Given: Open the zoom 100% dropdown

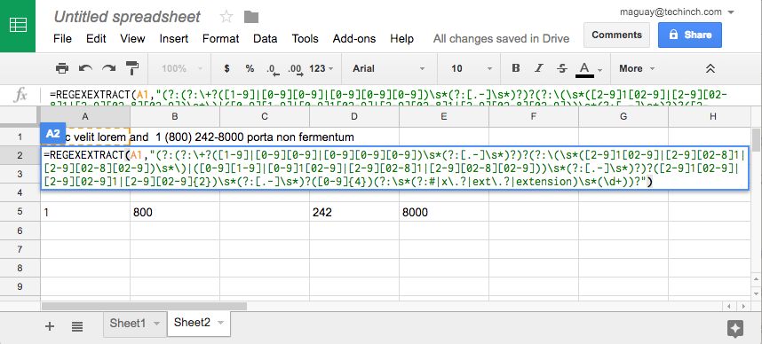Looking at the screenshot, I should pos(182,68).
